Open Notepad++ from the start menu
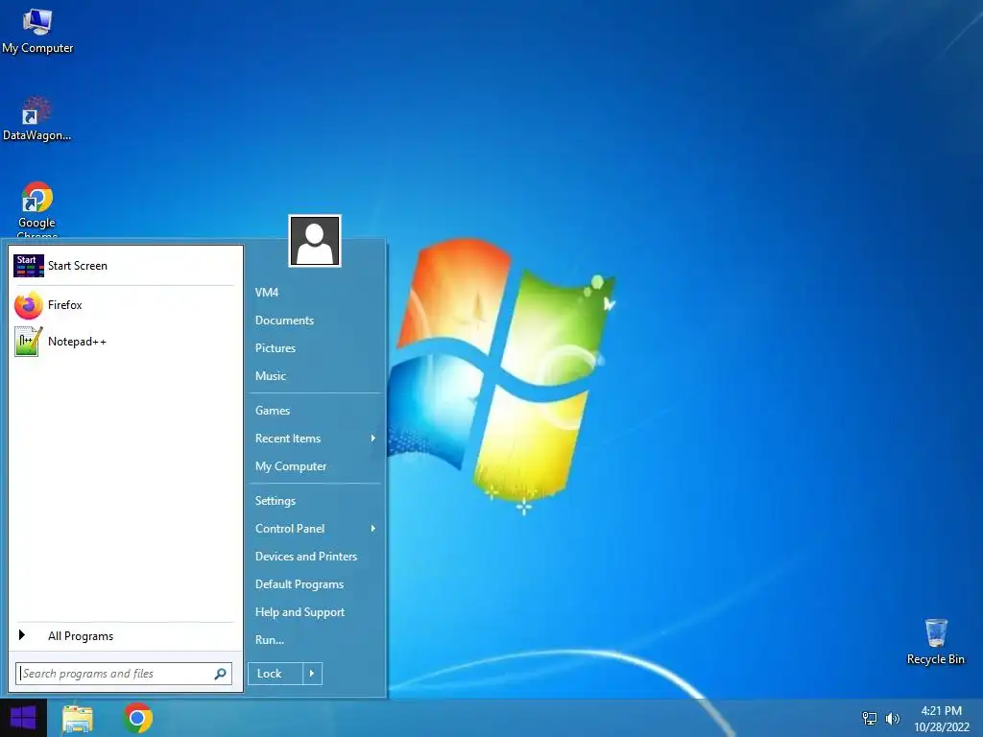Viewport: 983px width, 737px height. (125, 342)
